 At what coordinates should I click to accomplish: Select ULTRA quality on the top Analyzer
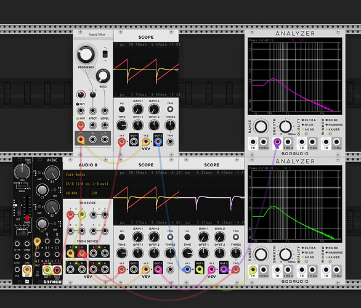point(309,120)
